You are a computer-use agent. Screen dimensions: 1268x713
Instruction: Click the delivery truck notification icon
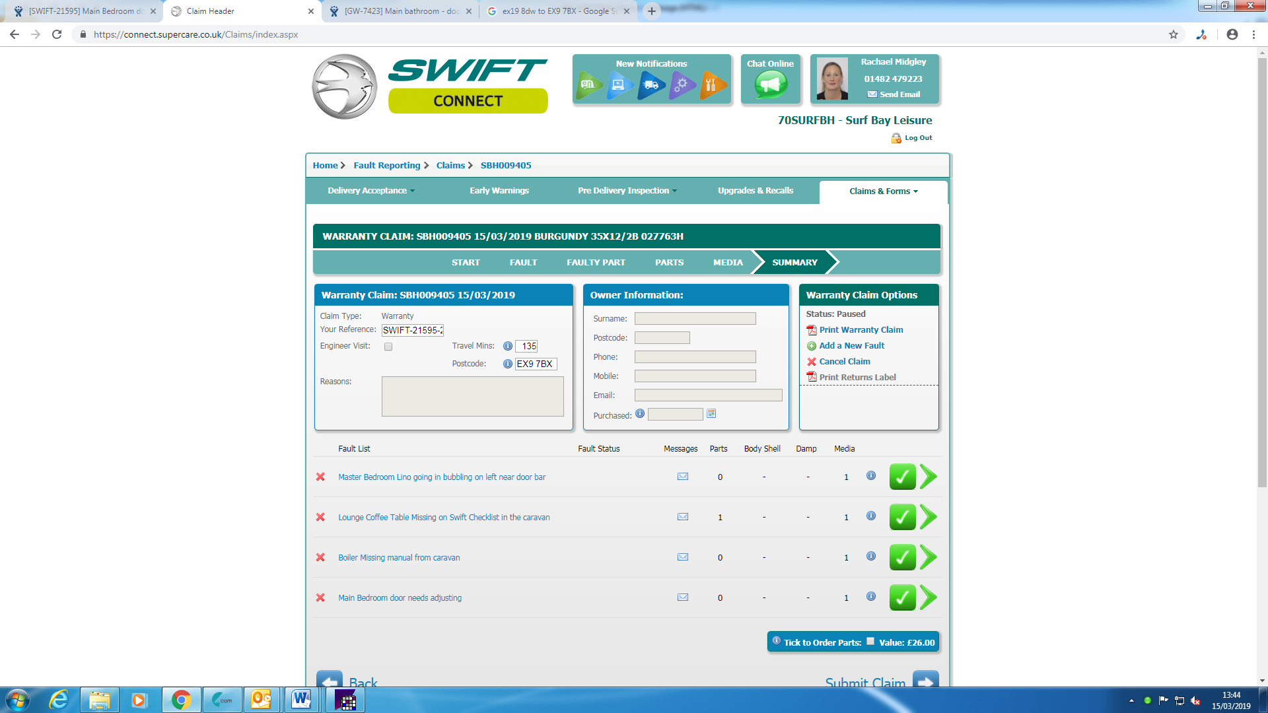[651, 85]
